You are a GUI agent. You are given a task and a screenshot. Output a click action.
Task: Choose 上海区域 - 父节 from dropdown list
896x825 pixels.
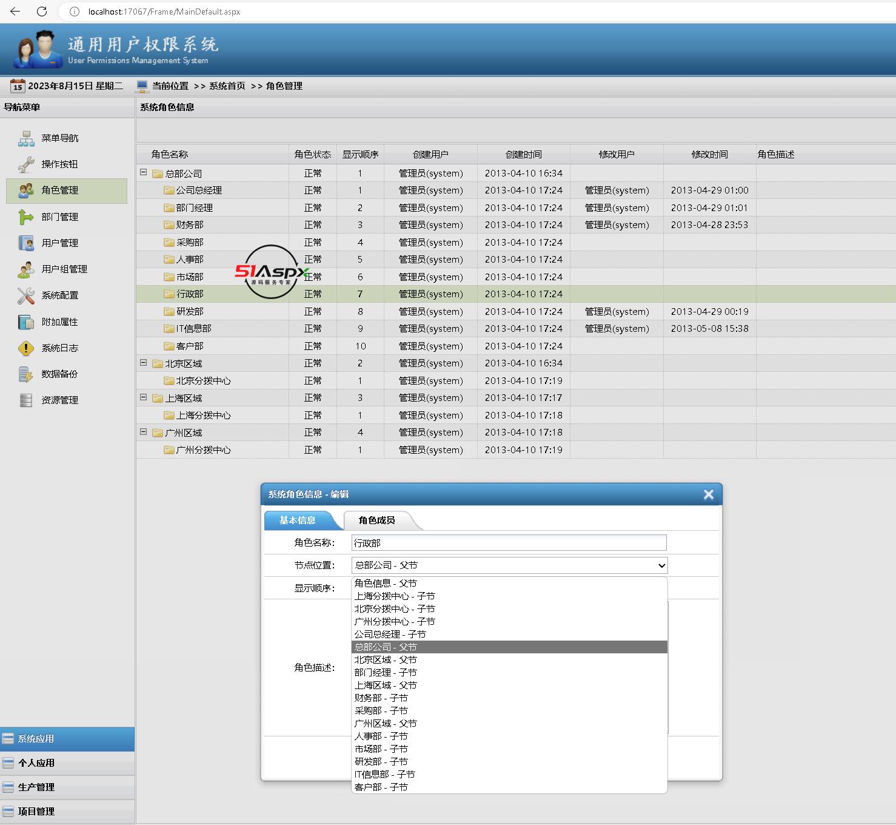coord(386,685)
